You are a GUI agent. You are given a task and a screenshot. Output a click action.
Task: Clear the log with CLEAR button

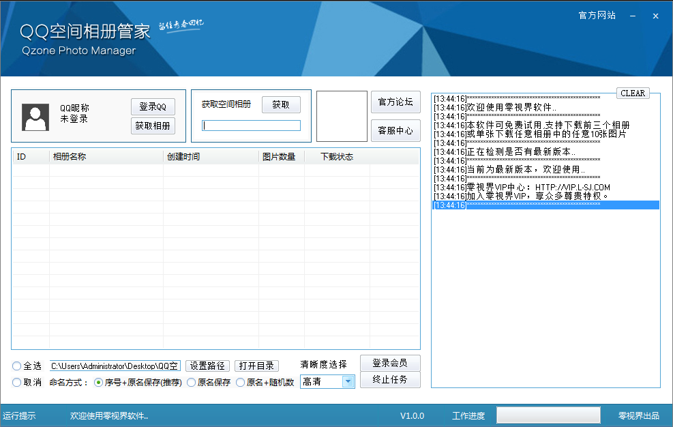[633, 93]
